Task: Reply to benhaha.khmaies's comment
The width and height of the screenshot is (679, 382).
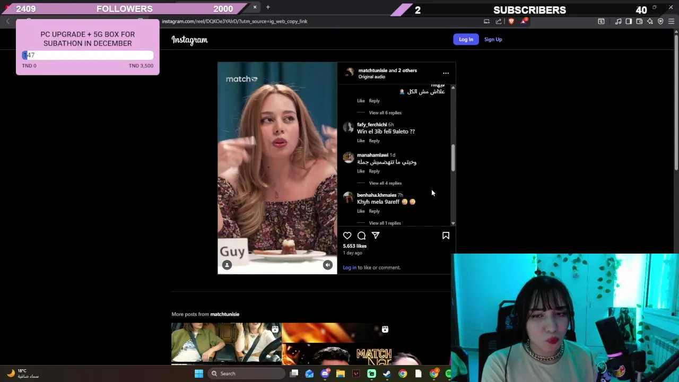Action: pos(374,211)
